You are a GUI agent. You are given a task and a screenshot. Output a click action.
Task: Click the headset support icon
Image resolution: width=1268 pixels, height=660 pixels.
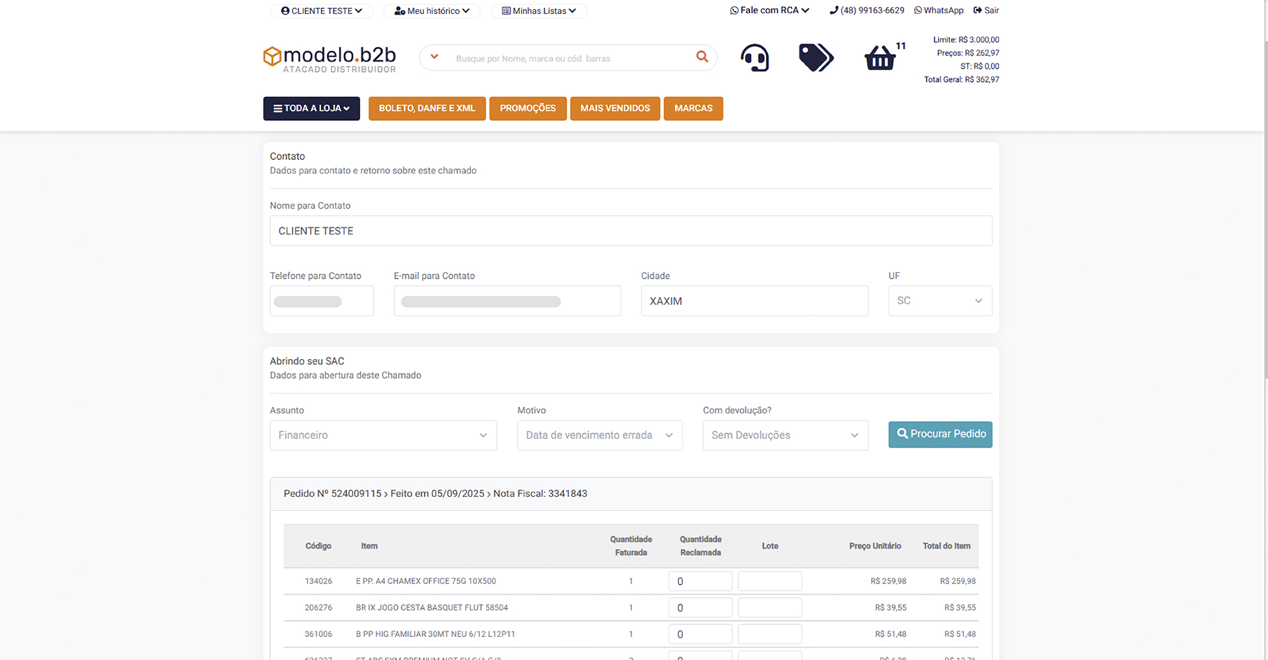(x=754, y=58)
